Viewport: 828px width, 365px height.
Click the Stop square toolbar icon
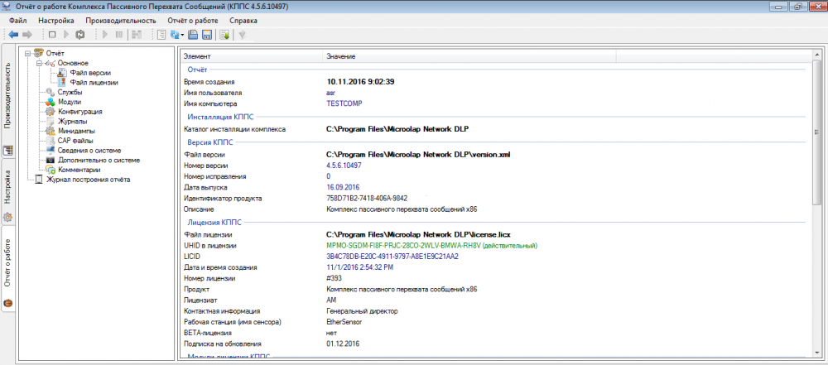(51, 35)
